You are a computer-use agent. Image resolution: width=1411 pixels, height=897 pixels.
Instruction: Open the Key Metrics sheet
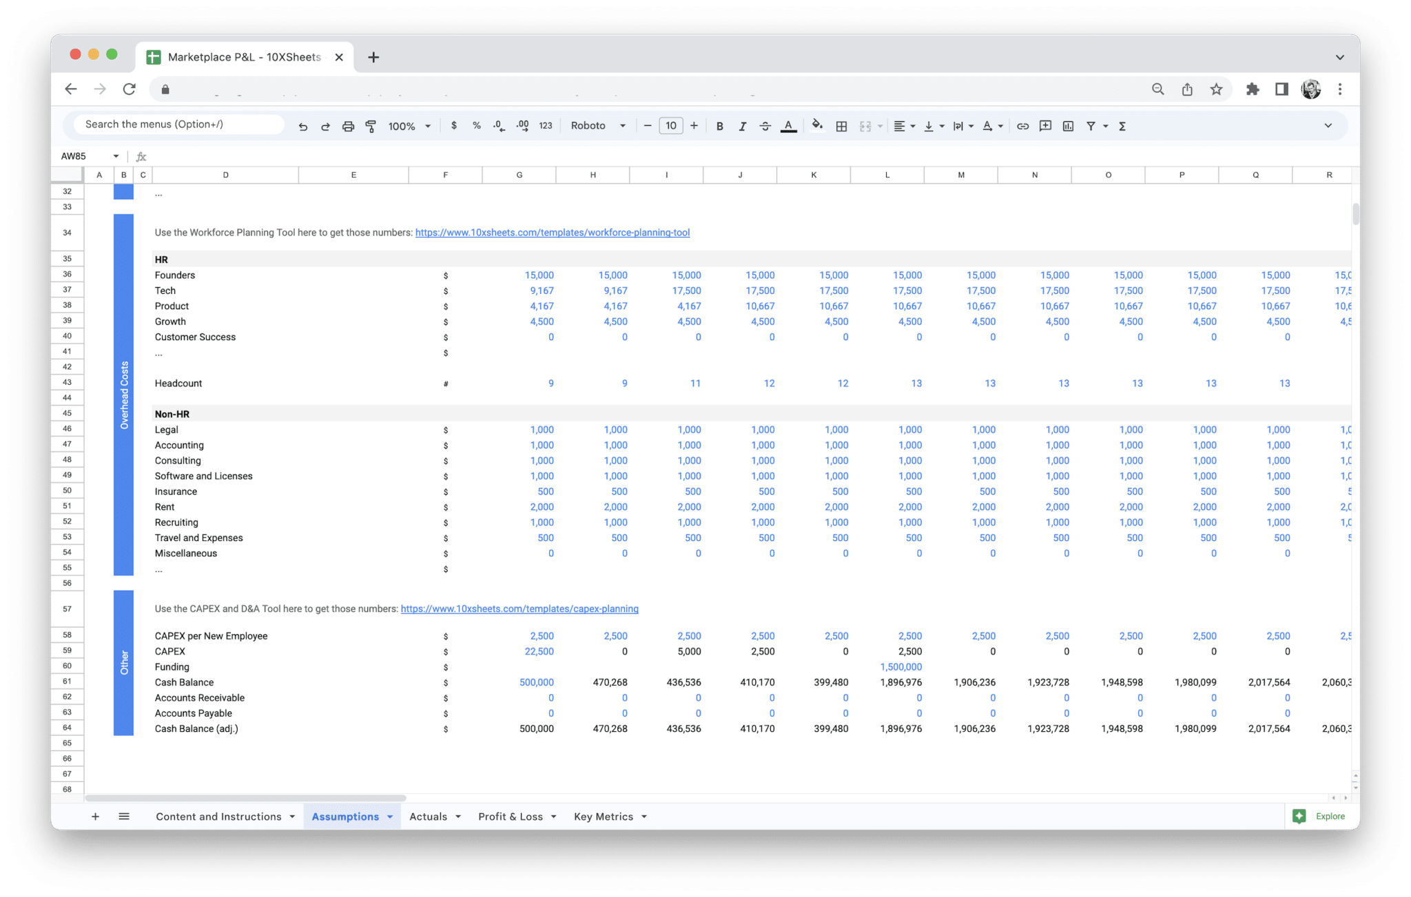(603, 816)
